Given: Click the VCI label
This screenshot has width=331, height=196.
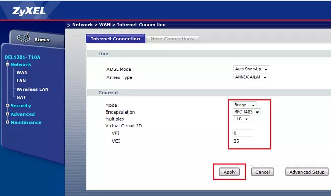Looking at the screenshot, I should [x=116, y=141].
